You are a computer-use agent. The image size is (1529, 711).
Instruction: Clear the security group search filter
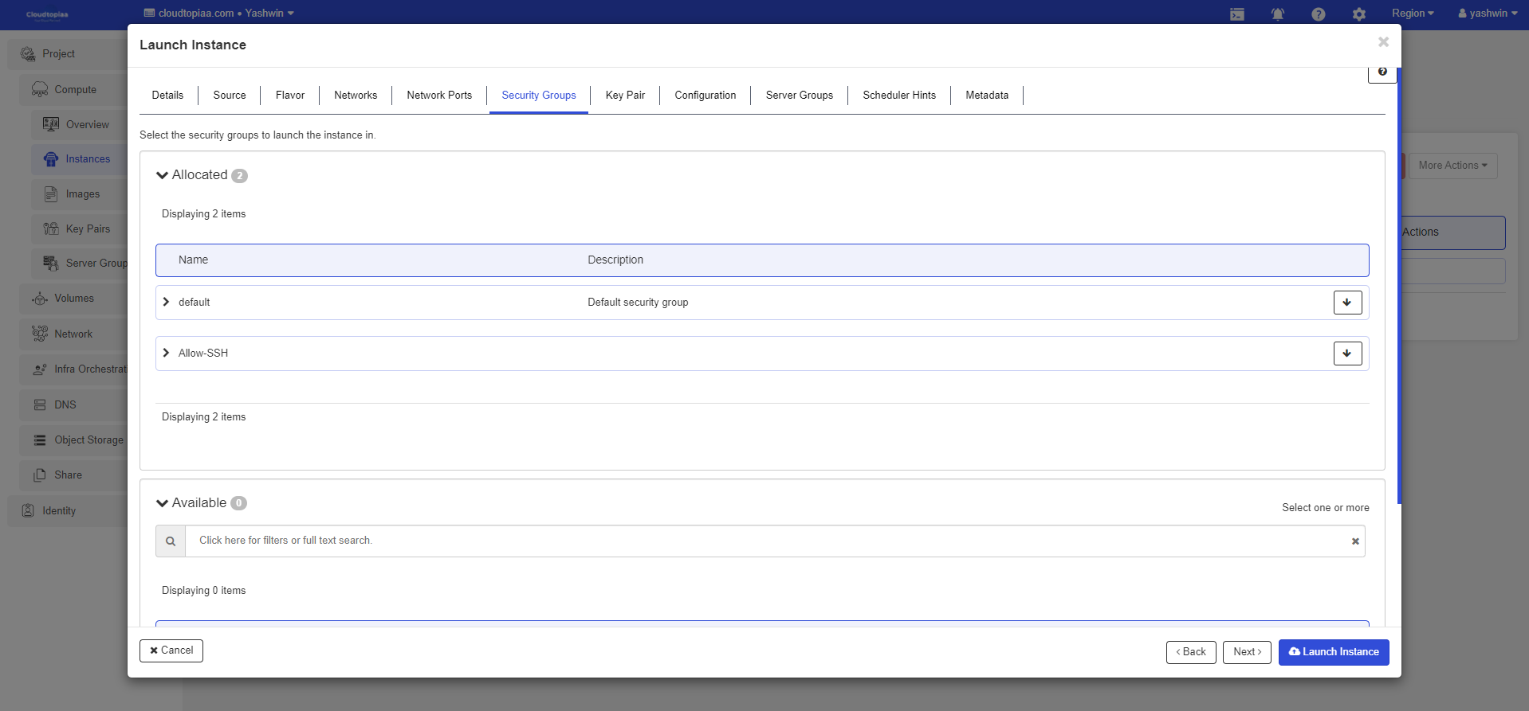click(x=1354, y=541)
